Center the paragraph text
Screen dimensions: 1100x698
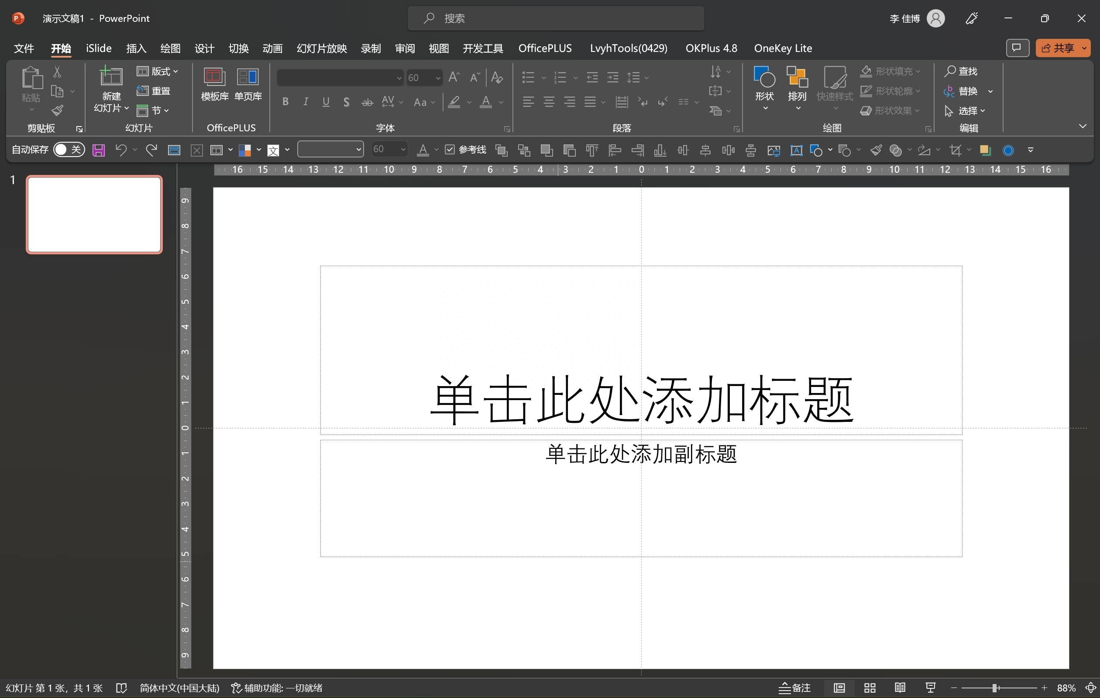click(549, 102)
